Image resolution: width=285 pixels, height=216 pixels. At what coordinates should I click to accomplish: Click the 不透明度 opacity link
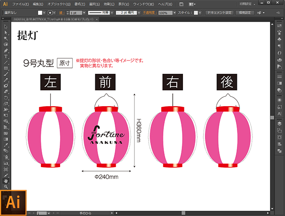tap(150, 13)
